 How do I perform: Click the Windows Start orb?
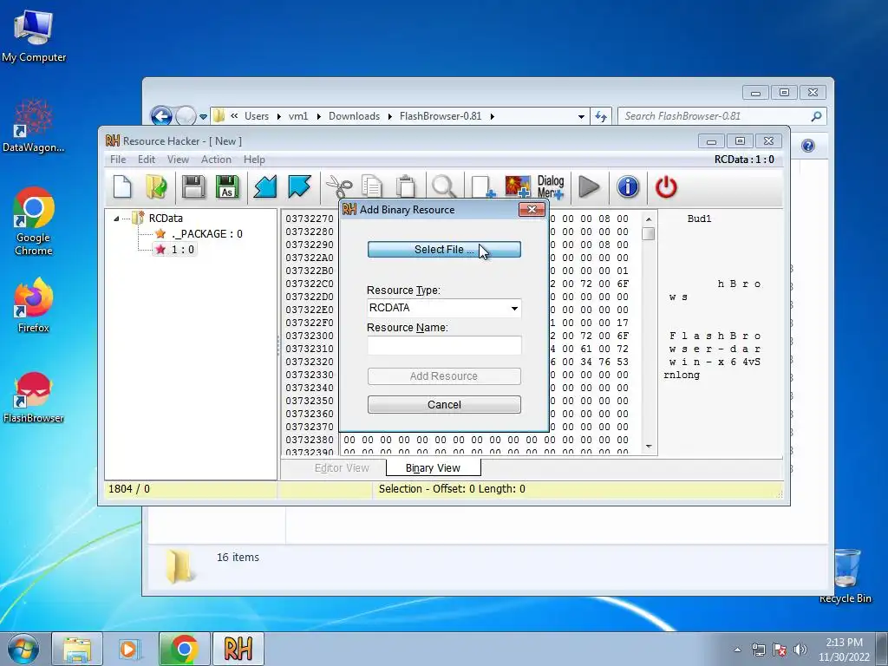pos(23,649)
